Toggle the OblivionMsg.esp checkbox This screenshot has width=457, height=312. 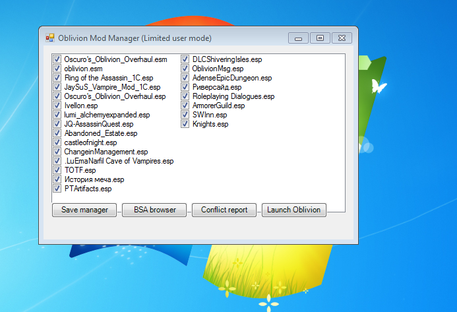185,69
